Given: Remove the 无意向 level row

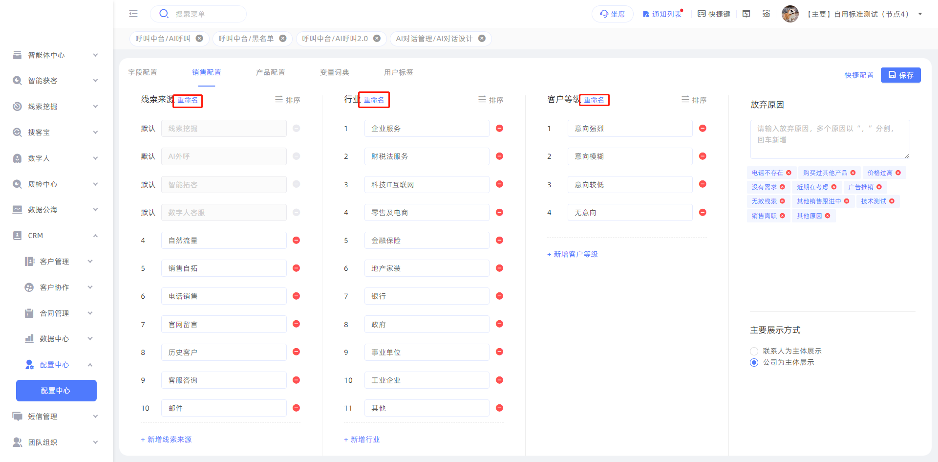Looking at the screenshot, I should [x=703, y=212].
